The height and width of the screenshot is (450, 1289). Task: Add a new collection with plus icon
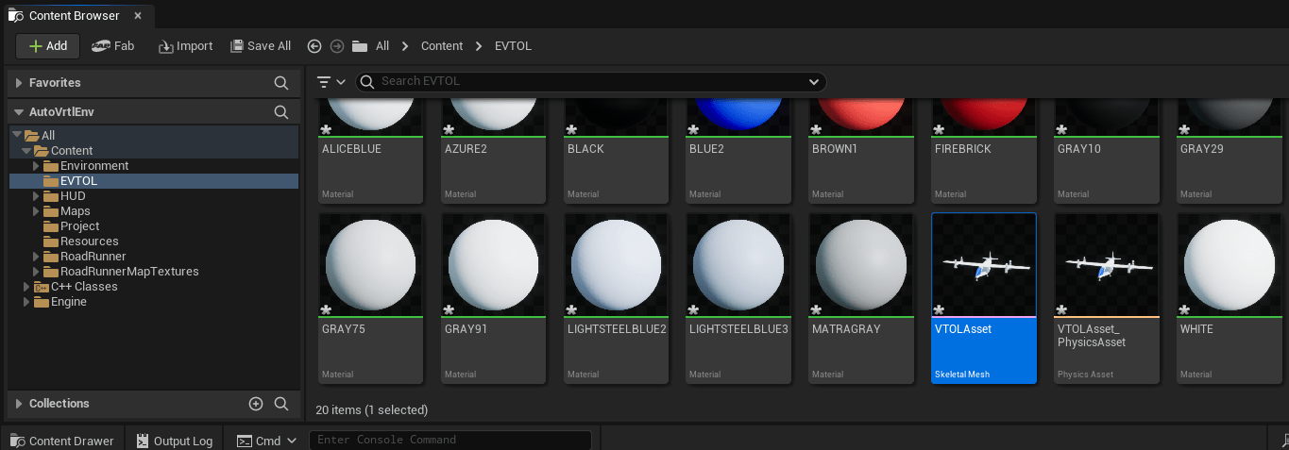coord(256,404)
